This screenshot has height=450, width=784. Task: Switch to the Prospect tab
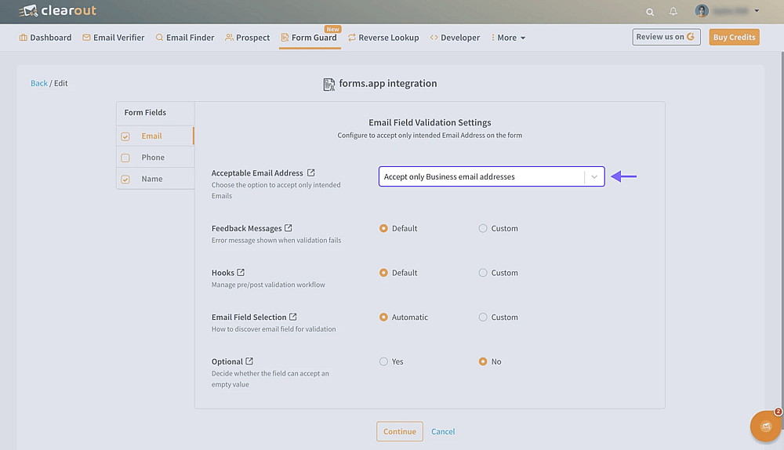coord(248,38)
